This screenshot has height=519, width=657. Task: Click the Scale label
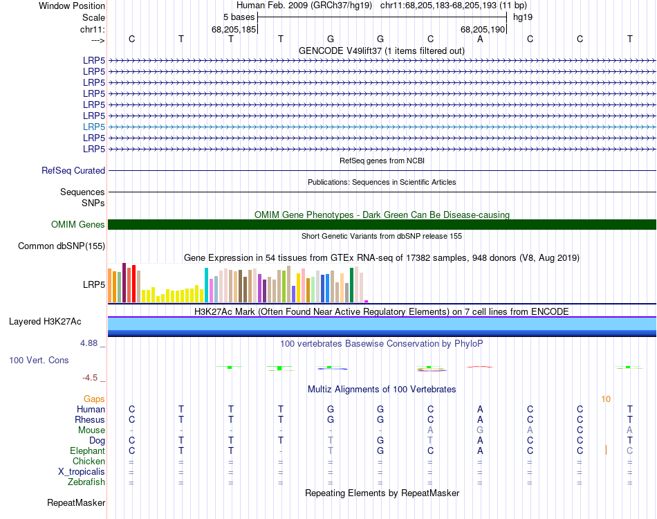[93, 17]
